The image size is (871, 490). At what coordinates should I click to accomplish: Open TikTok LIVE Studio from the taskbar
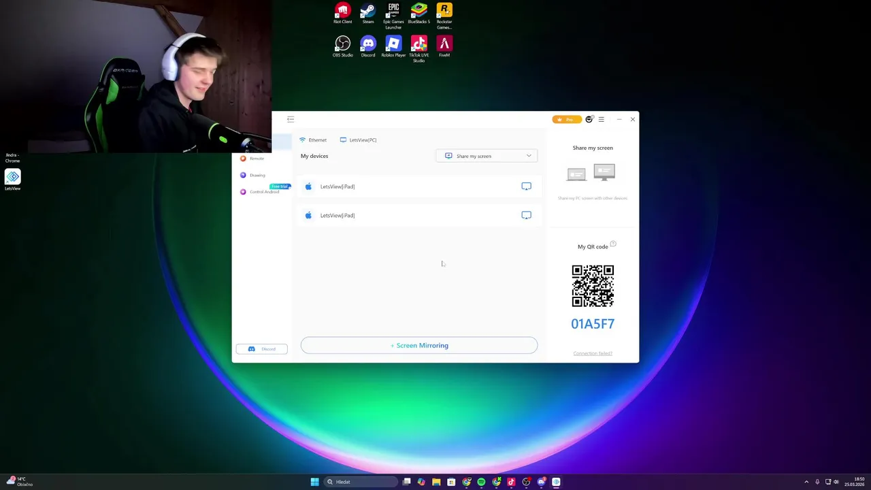coord(511,482)
